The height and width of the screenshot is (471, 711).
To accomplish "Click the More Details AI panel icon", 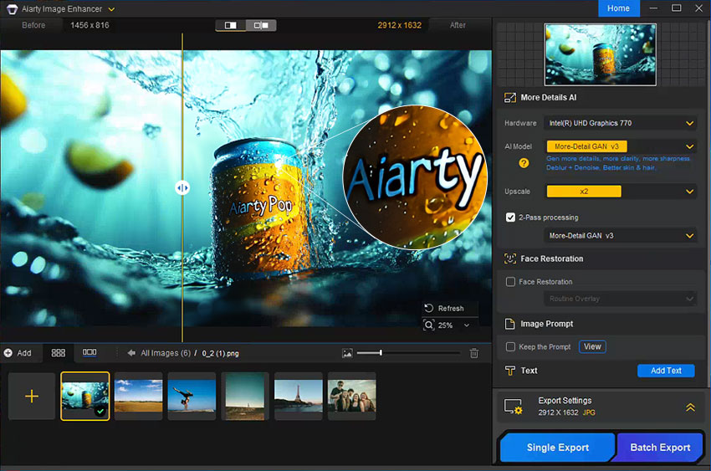I will 510,98.
